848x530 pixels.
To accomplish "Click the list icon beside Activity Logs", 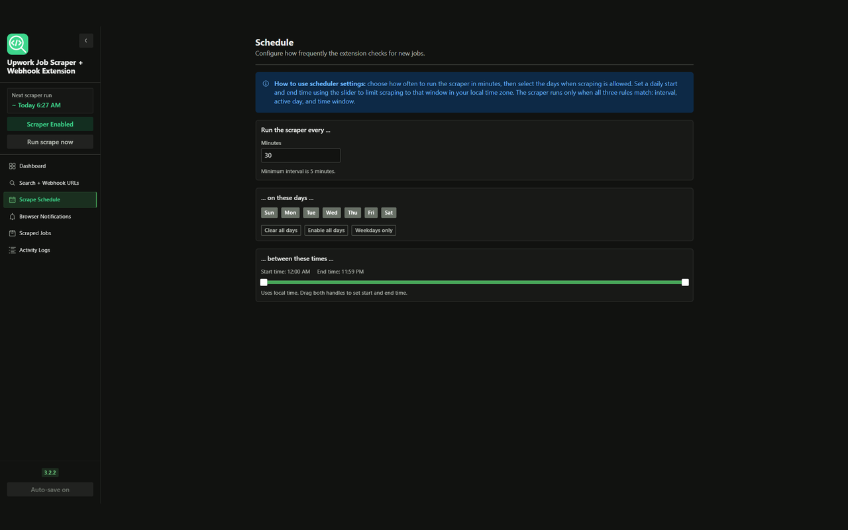I will click(x=12, y=250).
